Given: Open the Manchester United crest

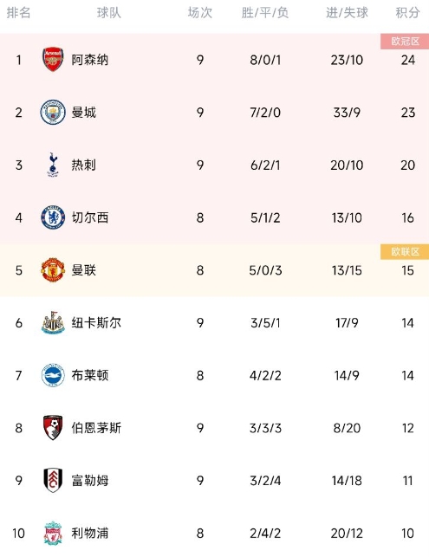Looking at the screenshot, I should (53, 270).
